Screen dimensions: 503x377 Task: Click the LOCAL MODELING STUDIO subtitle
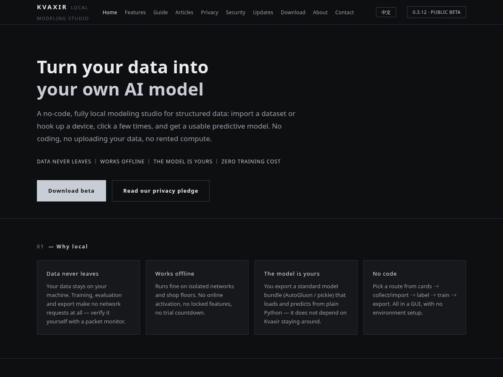point(63,13)
